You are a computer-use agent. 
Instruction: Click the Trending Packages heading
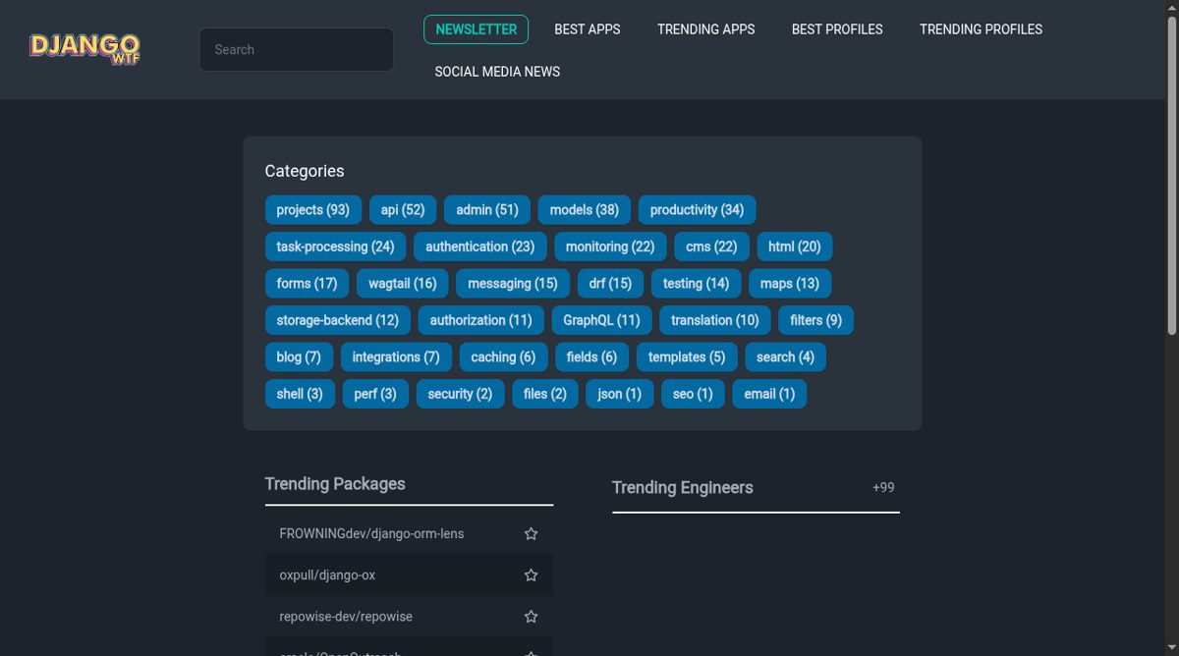tap(335, 484)
